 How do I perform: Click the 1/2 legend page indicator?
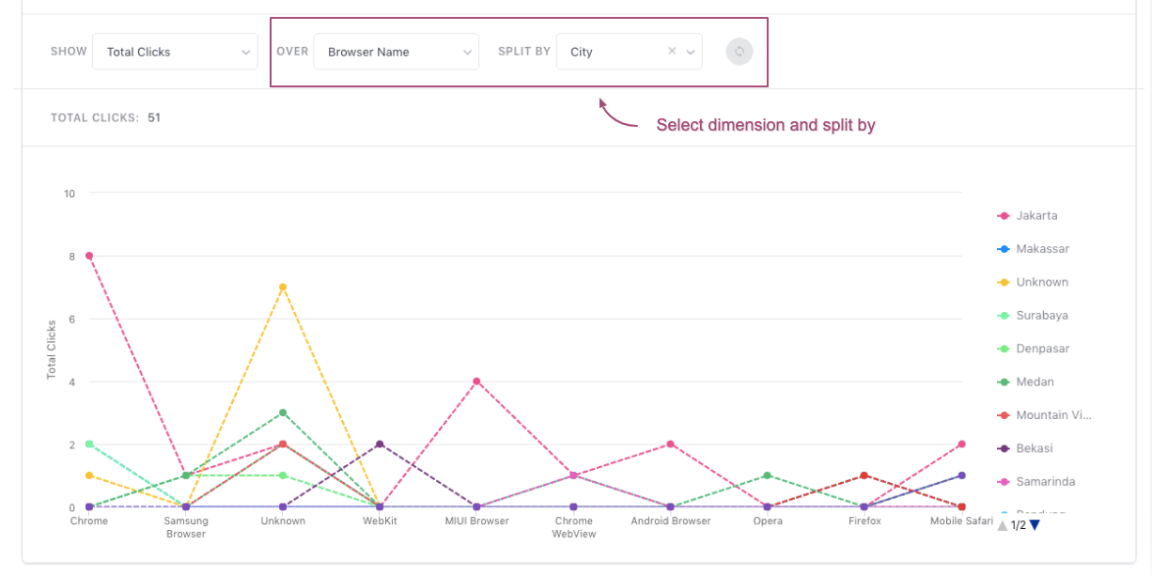pyautogui.click(x=1019, y=525)
